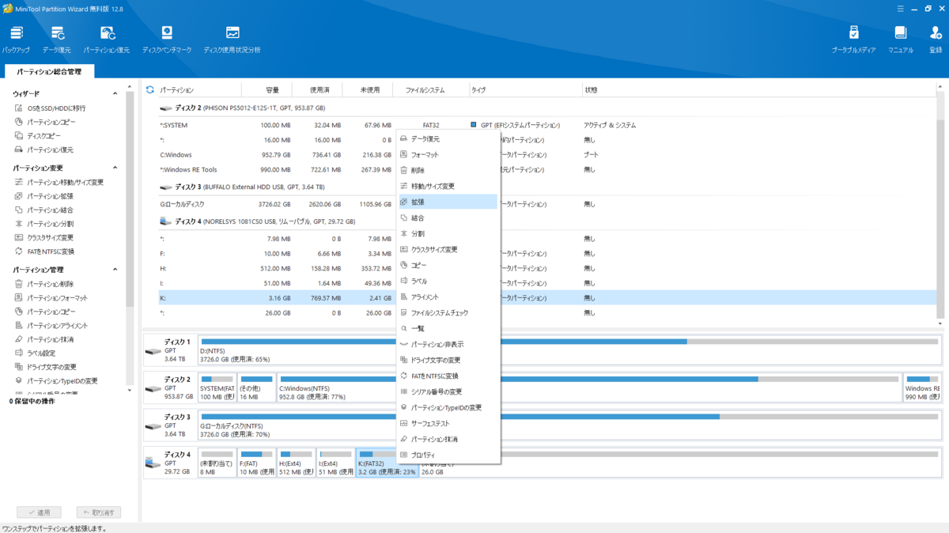The height and width of the screenshot is (533, 949).
Task: Select ディスク 4 header row in the list
Action: pos(546,221)
